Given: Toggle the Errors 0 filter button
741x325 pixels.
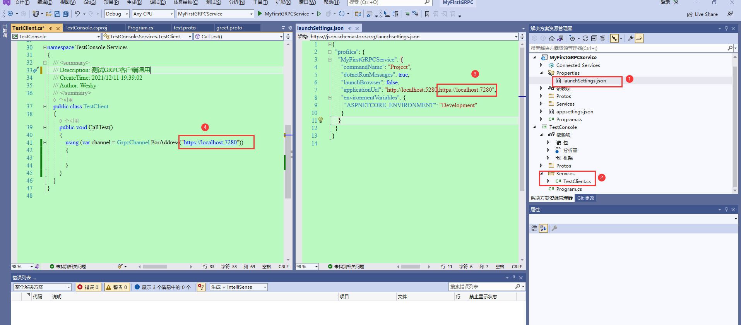Looking at the screenshot, I should pyautogui.click(x=88, y=287).
